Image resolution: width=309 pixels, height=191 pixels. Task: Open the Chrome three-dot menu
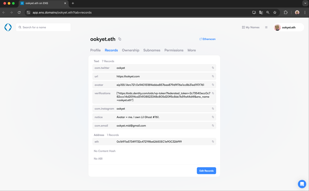305,12
